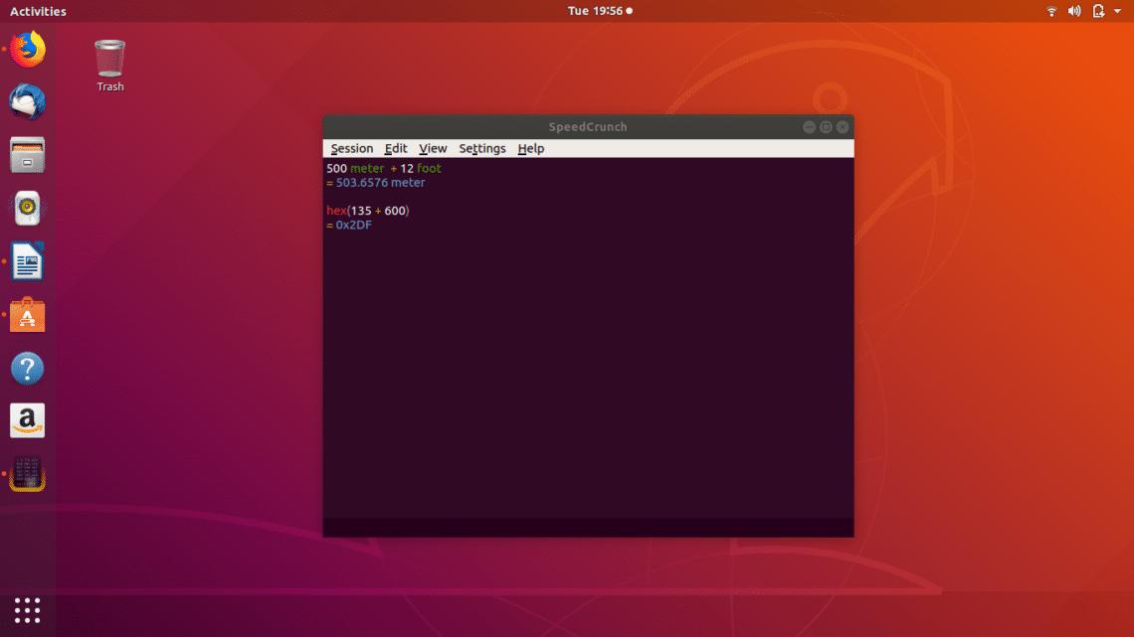Open the Files archive manager from dock

tap(27, 156)
